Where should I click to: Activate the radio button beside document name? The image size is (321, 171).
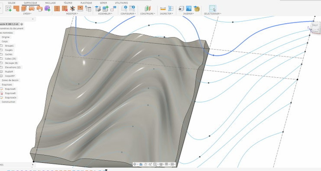(x=22, y=24)
